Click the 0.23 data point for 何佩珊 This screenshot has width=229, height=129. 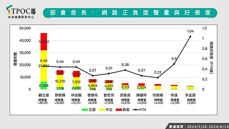158,78
